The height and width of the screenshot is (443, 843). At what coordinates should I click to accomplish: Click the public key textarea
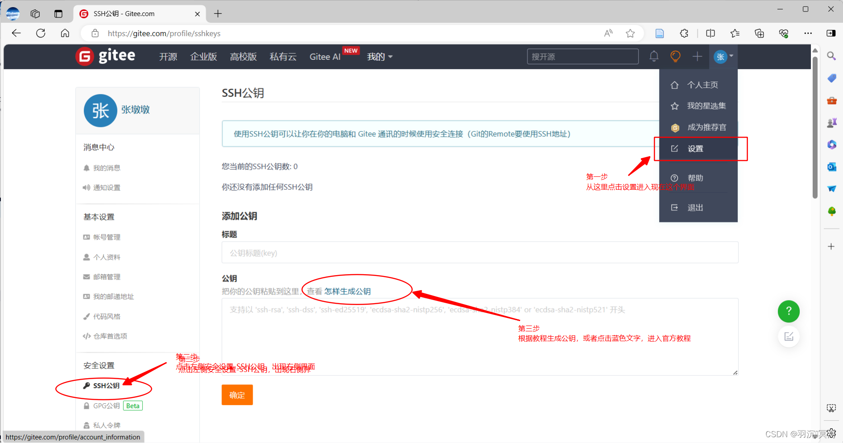coord(480,337)
